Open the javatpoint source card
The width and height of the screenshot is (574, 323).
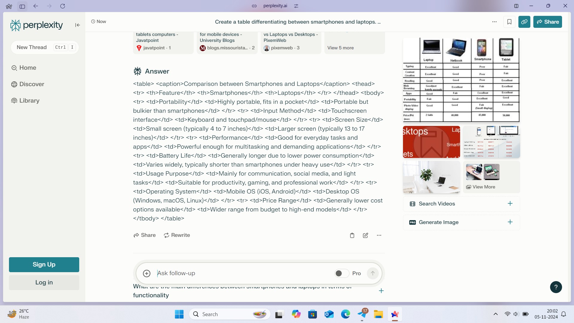[163, 43]
